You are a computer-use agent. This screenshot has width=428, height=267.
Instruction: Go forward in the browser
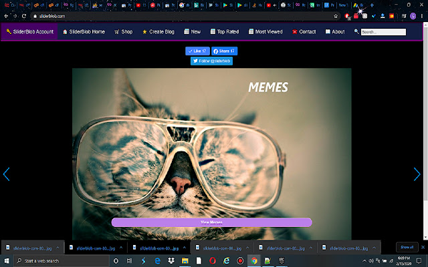click(x=15, y=16)
